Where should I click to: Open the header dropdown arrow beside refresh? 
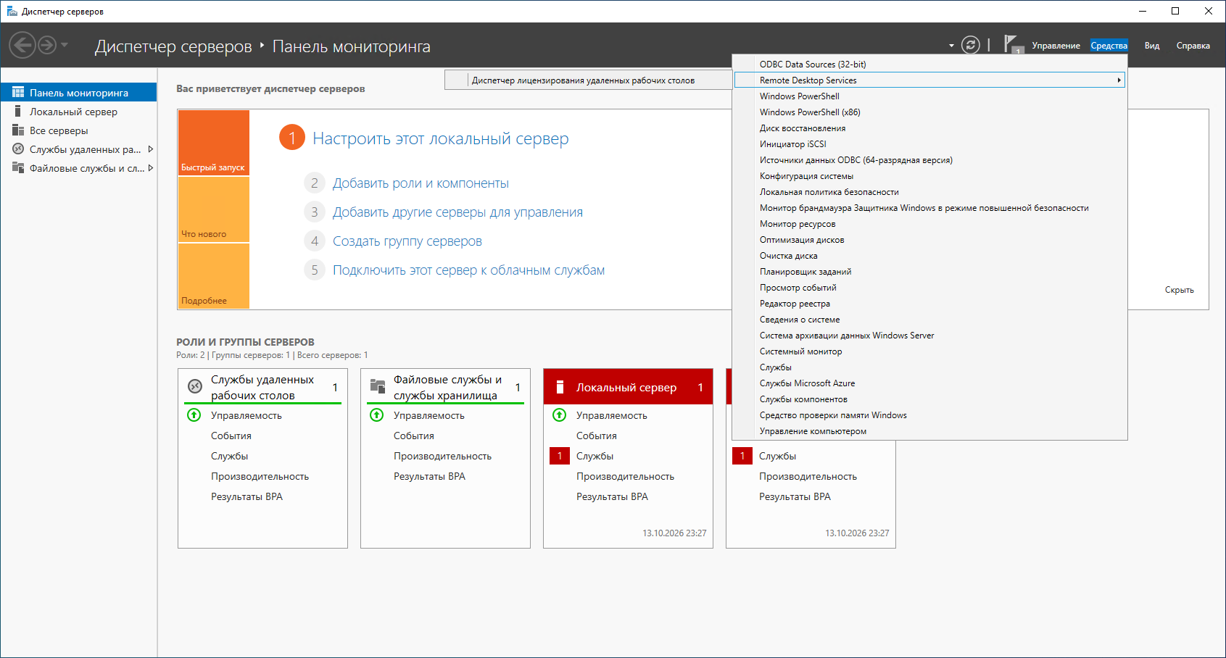click(x=951, y=46)
